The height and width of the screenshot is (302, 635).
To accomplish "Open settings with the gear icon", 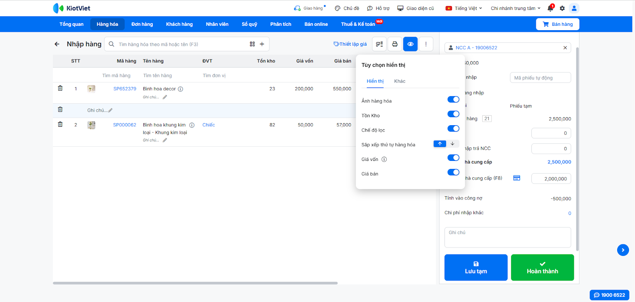I will (562, 8).
